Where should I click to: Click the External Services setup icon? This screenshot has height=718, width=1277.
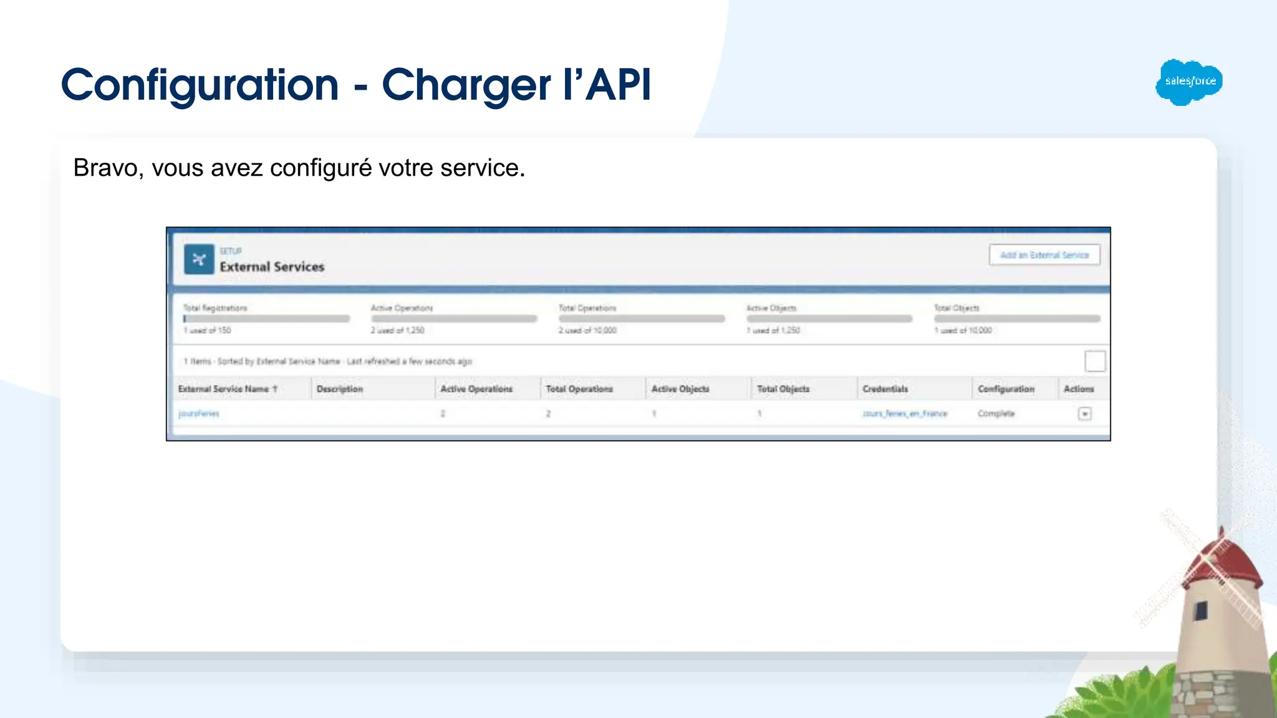[199, 259]
